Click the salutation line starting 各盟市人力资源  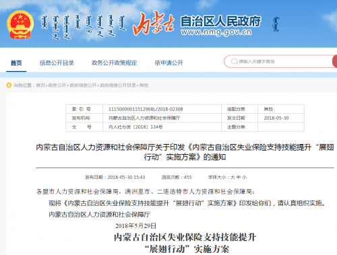[146, 192]
